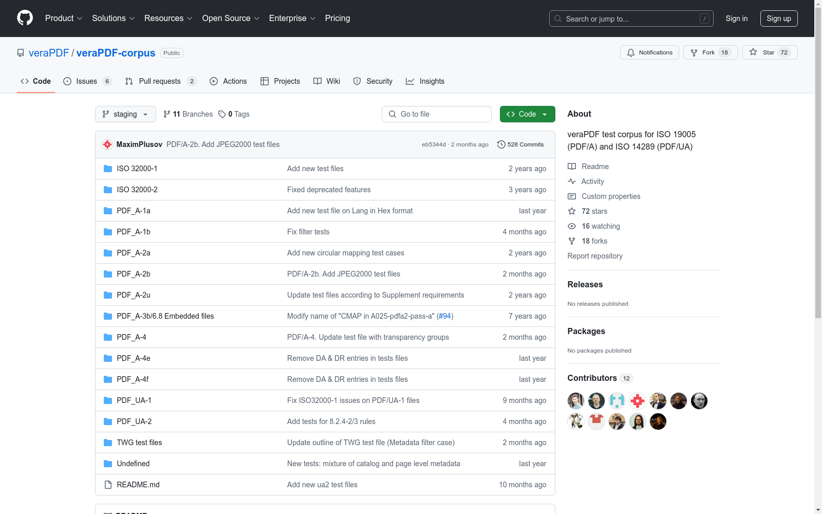Open the #94 pull request link
The image size is (822, 514).
click(x=445, y=316)
